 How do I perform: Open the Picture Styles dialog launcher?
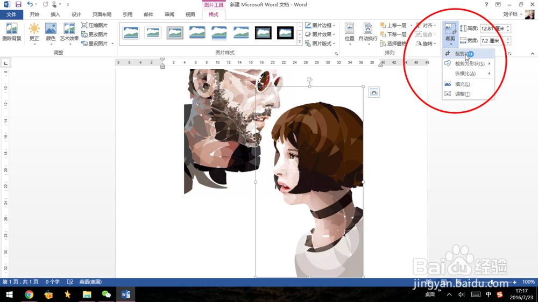coord(336,54)
